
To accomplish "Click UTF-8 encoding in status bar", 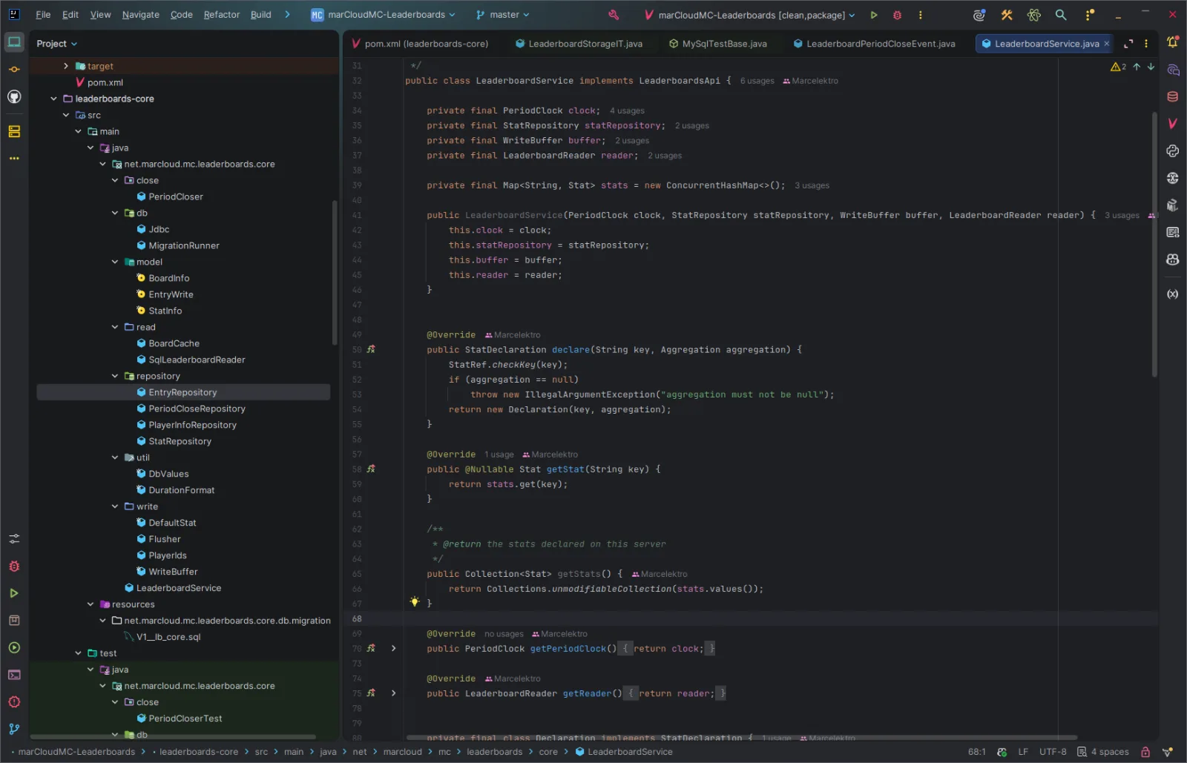I will [x=1053, y=752].
